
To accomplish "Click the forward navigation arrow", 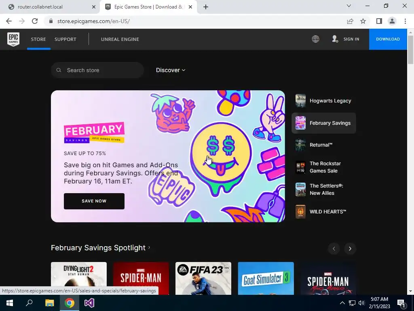I will (x=22, y=21).
